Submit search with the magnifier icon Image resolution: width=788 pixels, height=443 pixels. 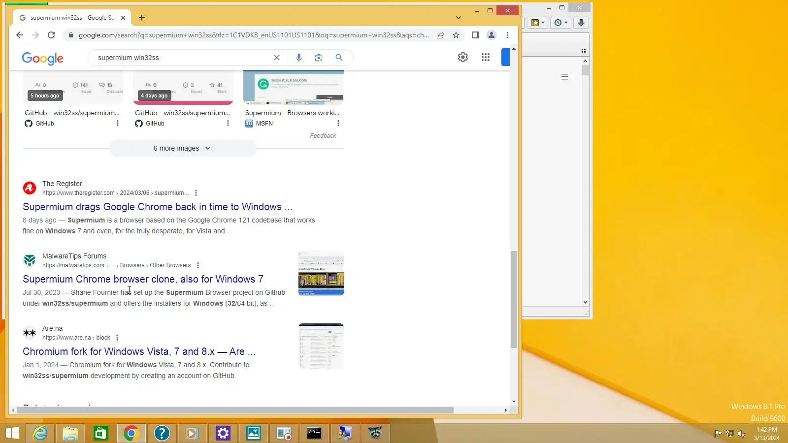click(339, 58)
